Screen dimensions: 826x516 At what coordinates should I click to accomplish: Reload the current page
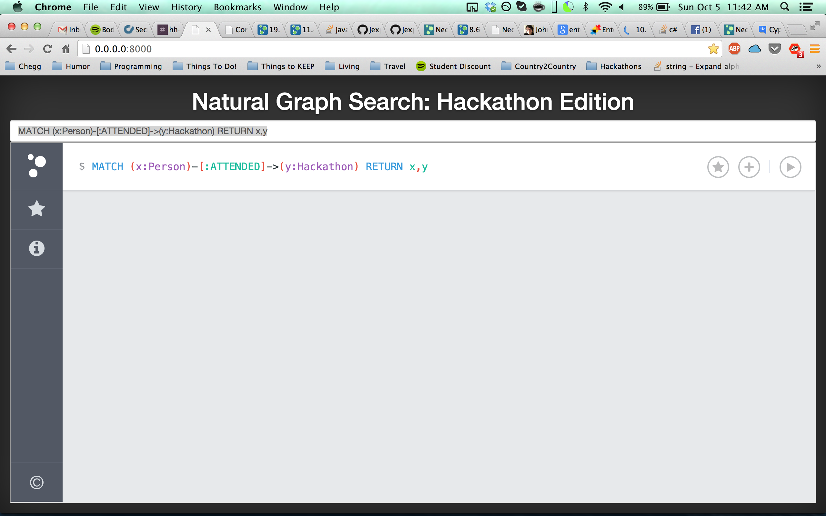[47, 49]
